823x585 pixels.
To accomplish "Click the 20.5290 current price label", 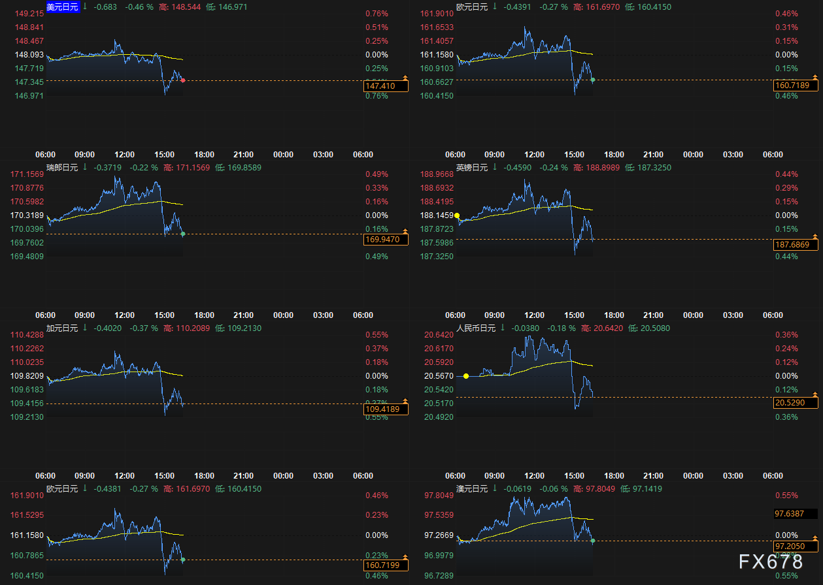I will [794, 403].
